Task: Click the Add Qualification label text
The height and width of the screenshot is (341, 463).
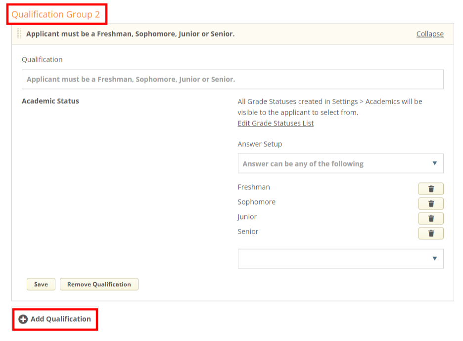Action: click(60, 319)
